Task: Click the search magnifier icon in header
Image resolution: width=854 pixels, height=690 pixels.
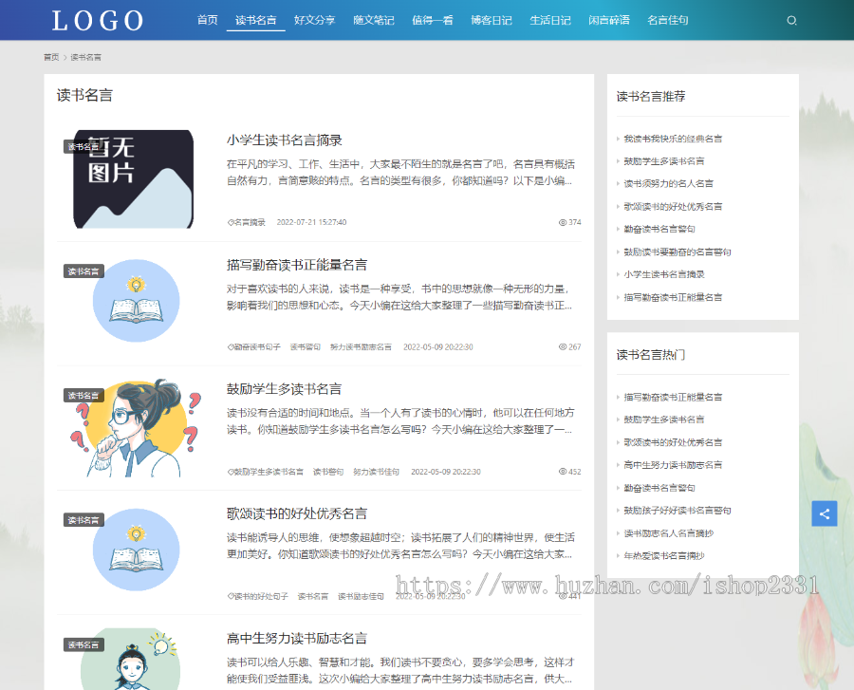Action: coord(791,20)
